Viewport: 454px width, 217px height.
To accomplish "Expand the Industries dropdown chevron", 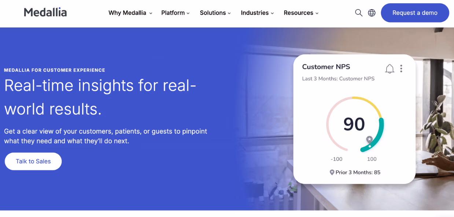I will click(273, 13).
